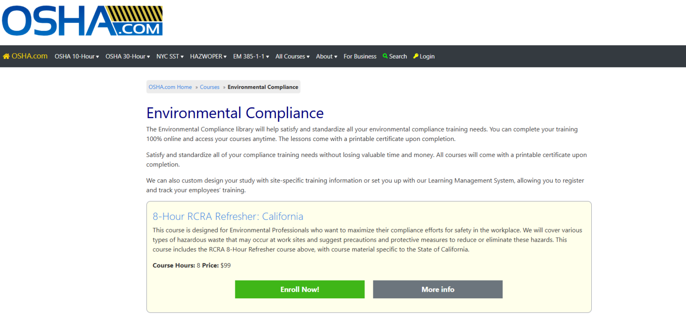Click the OSHA.com logo at top left
The image size is (686, 314).
point(83,20)
